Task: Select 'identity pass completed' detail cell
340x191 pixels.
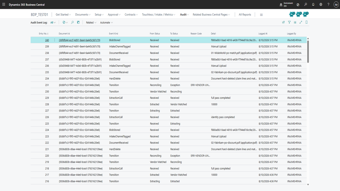Action: [223, 117]
